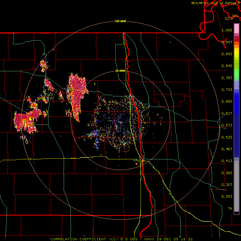Click the 0.253 color scale label
This screenshot has width=241, height=241.
tap(227, 197)
